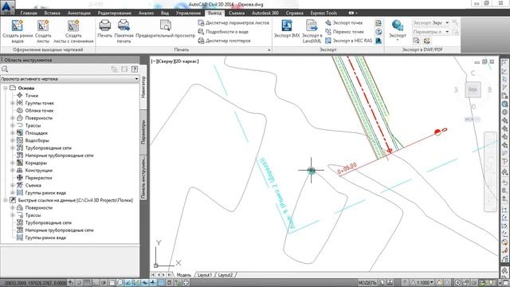Click the Экспорт в LandXML icon

[312, 26]
